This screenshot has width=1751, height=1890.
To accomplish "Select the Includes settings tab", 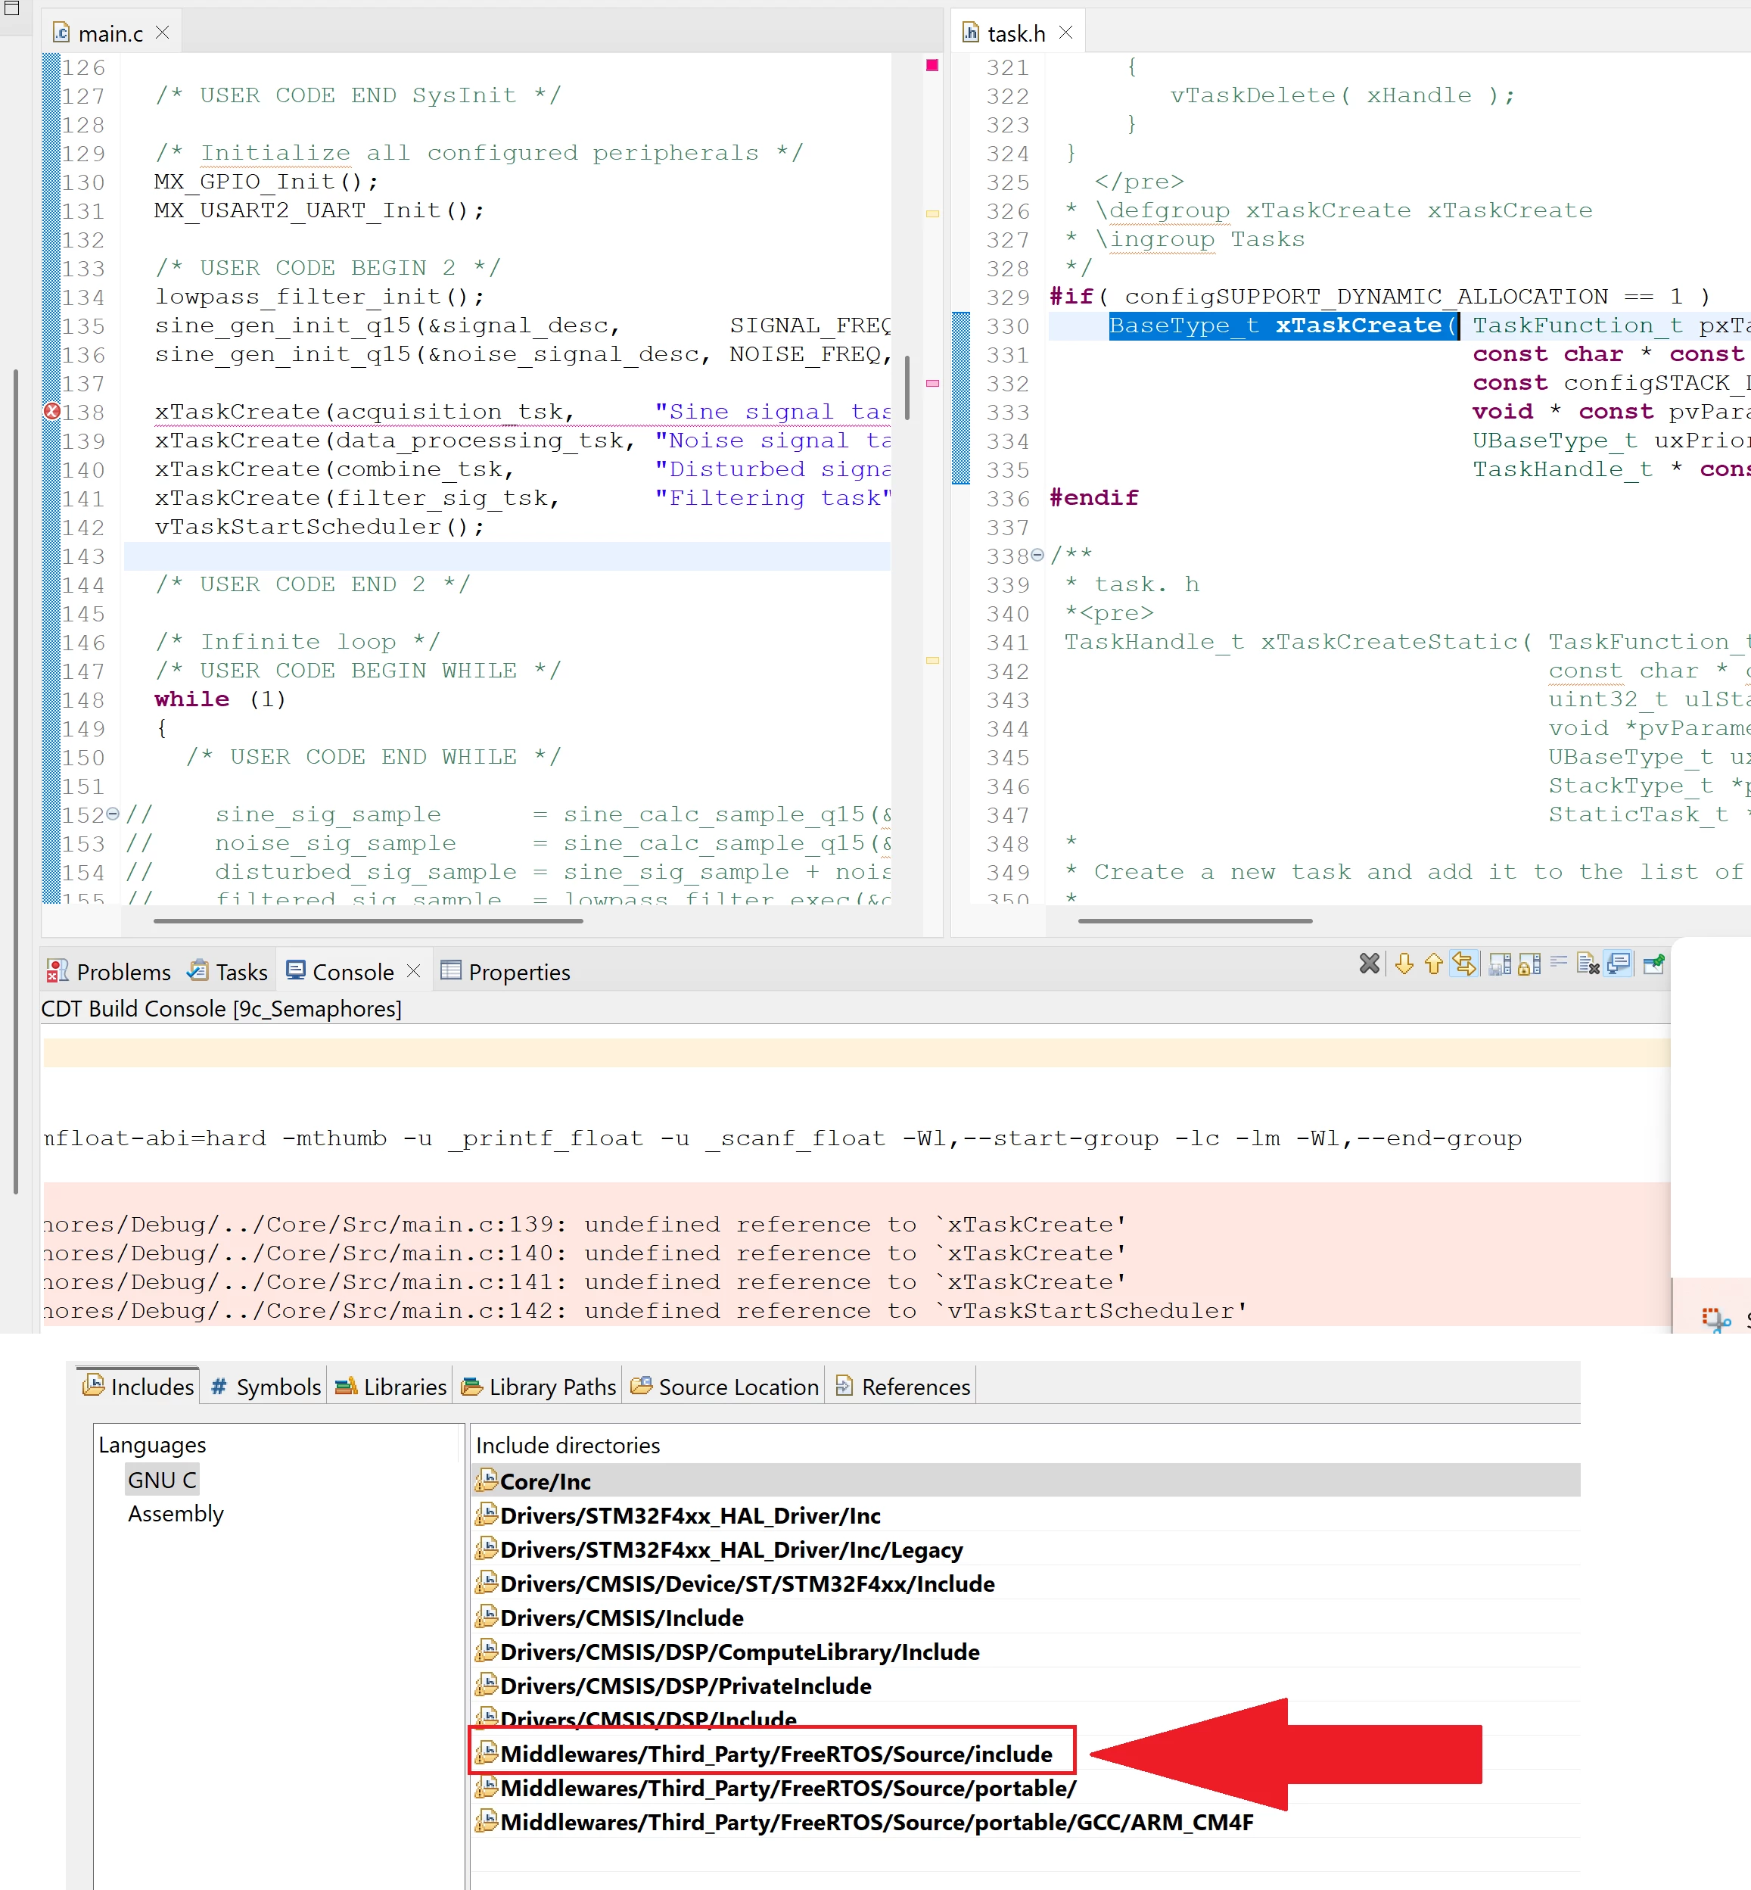I will pyautogui.click(x=138, y=1386).
